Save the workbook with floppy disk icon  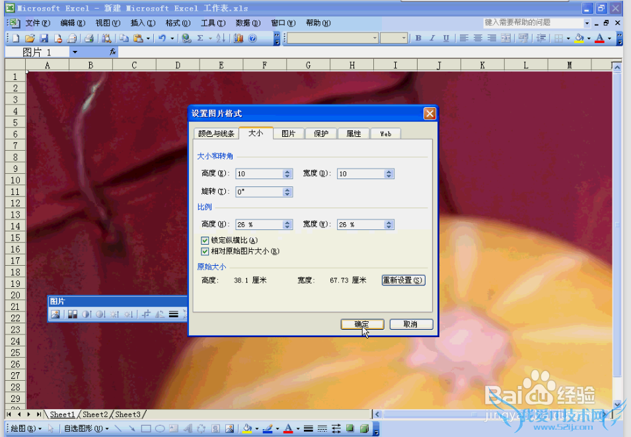click(44, 38)
